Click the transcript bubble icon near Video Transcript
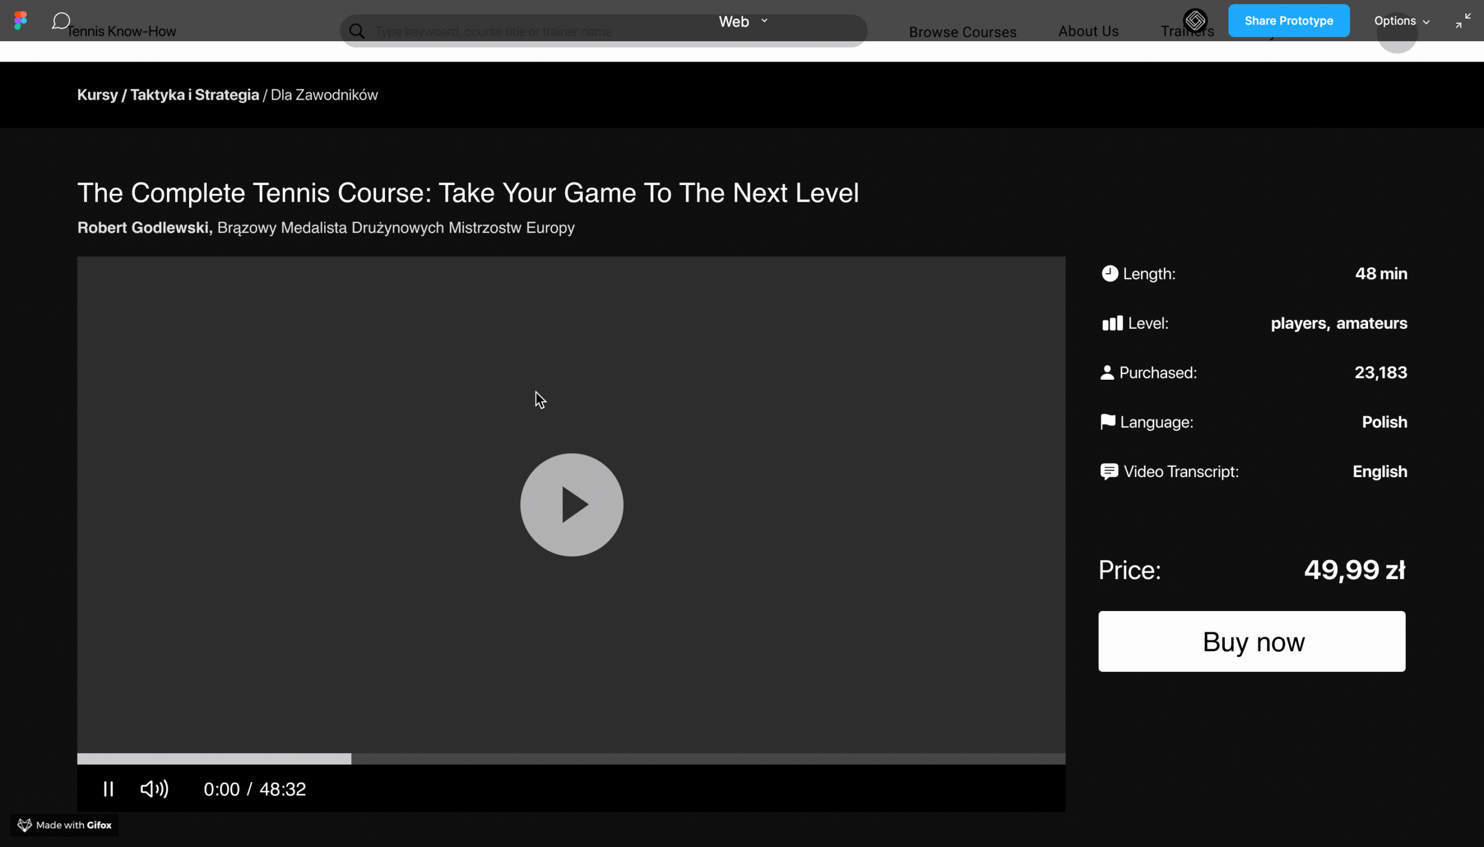 tap(1109, 471)
